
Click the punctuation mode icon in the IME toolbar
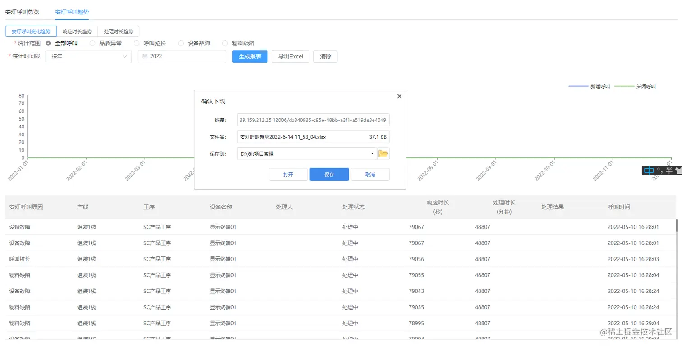tap(660, 170)
